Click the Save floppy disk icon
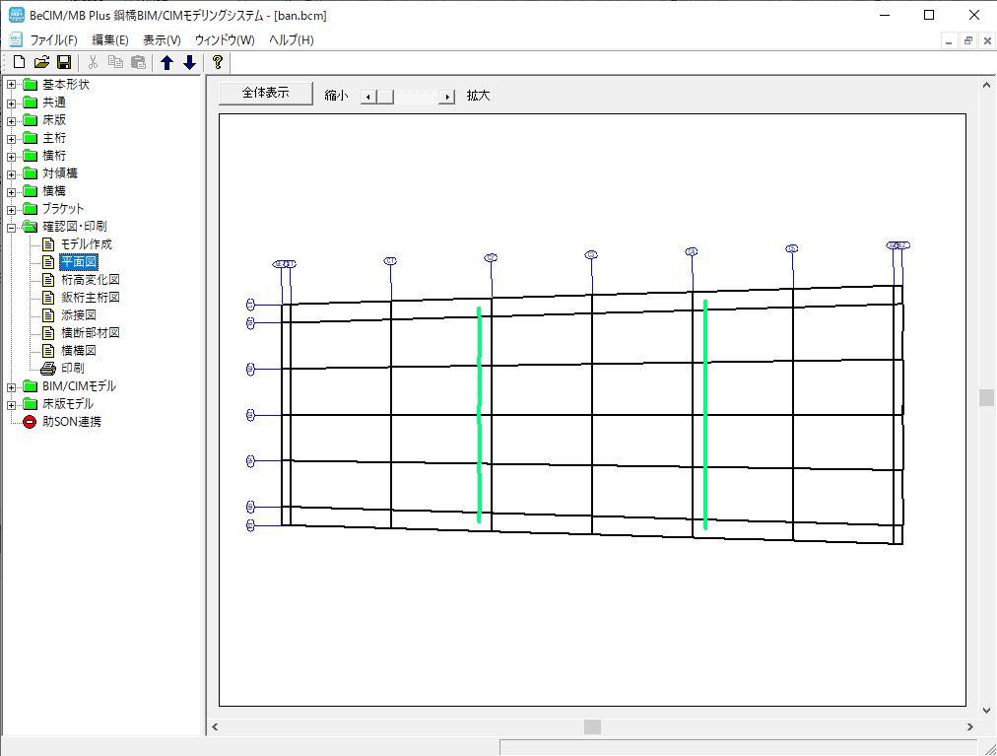The image size is (997, 756). pos(63,63)
